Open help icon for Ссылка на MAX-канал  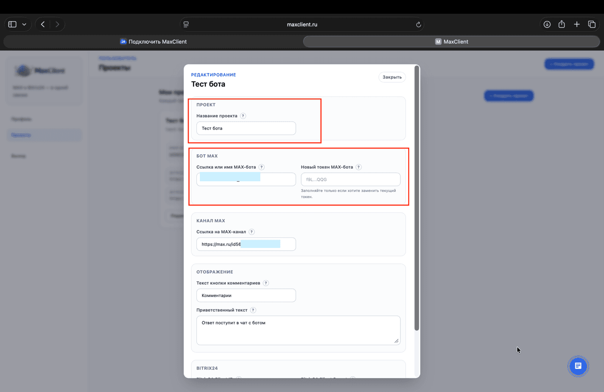(x=251, y=232)
